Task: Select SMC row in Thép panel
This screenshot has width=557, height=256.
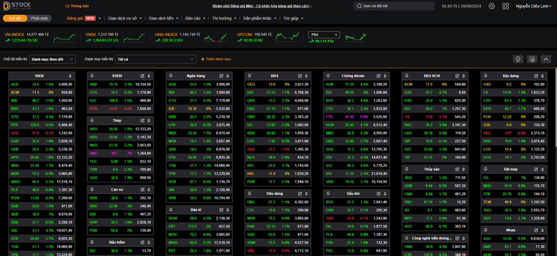Action: 120,153
